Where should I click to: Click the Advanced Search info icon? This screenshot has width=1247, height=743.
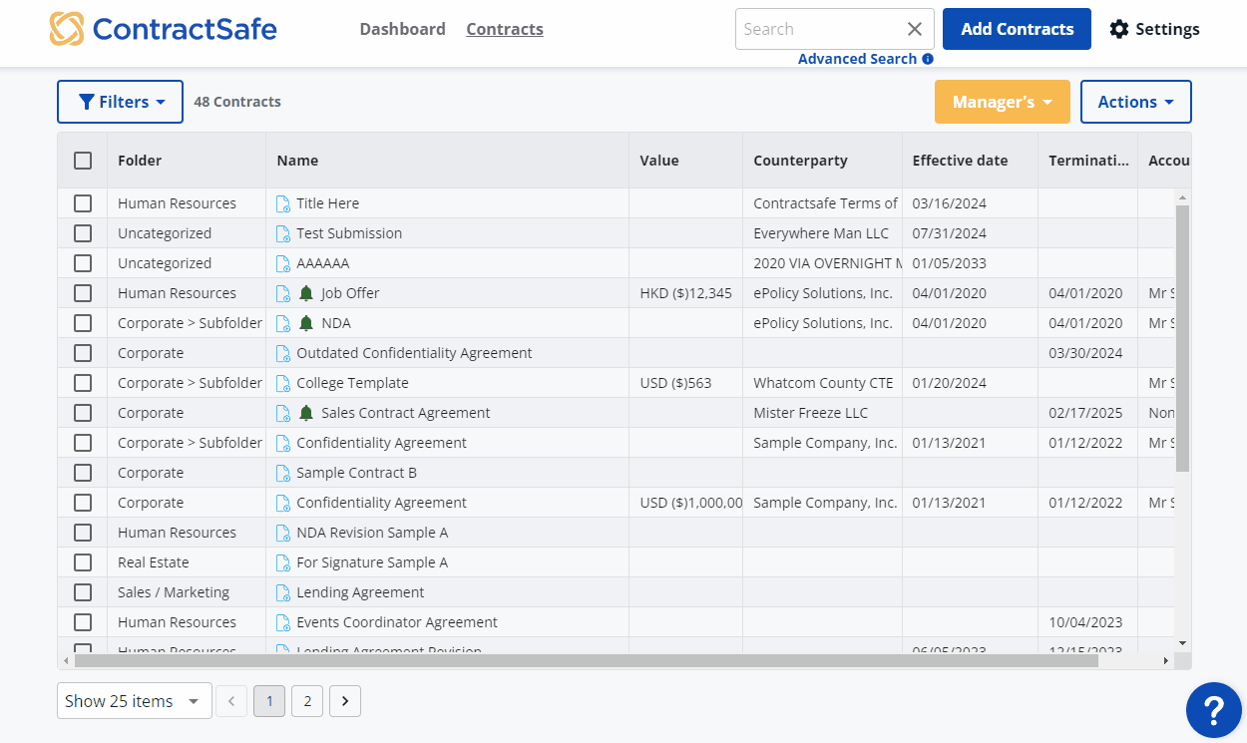click(928, 59)
